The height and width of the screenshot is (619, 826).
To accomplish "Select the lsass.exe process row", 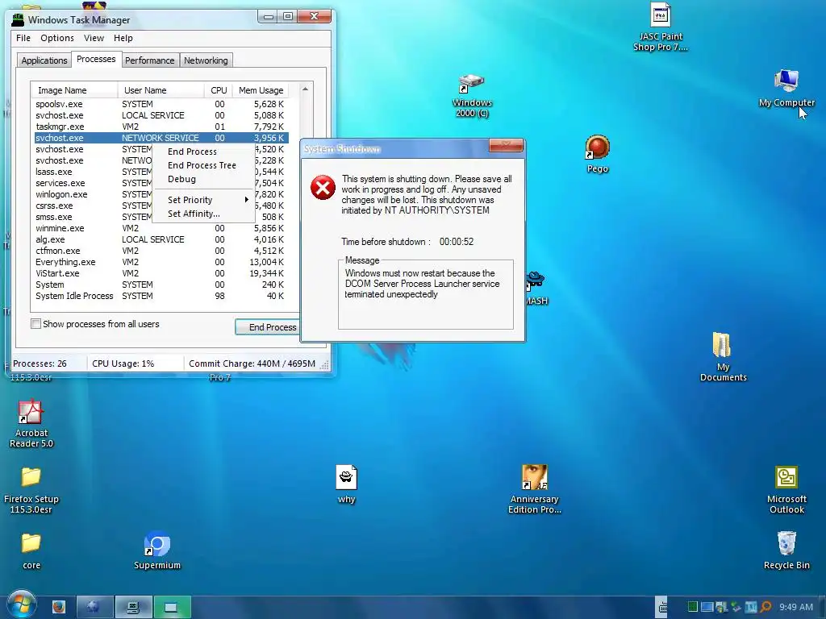I will pos(93,172).
